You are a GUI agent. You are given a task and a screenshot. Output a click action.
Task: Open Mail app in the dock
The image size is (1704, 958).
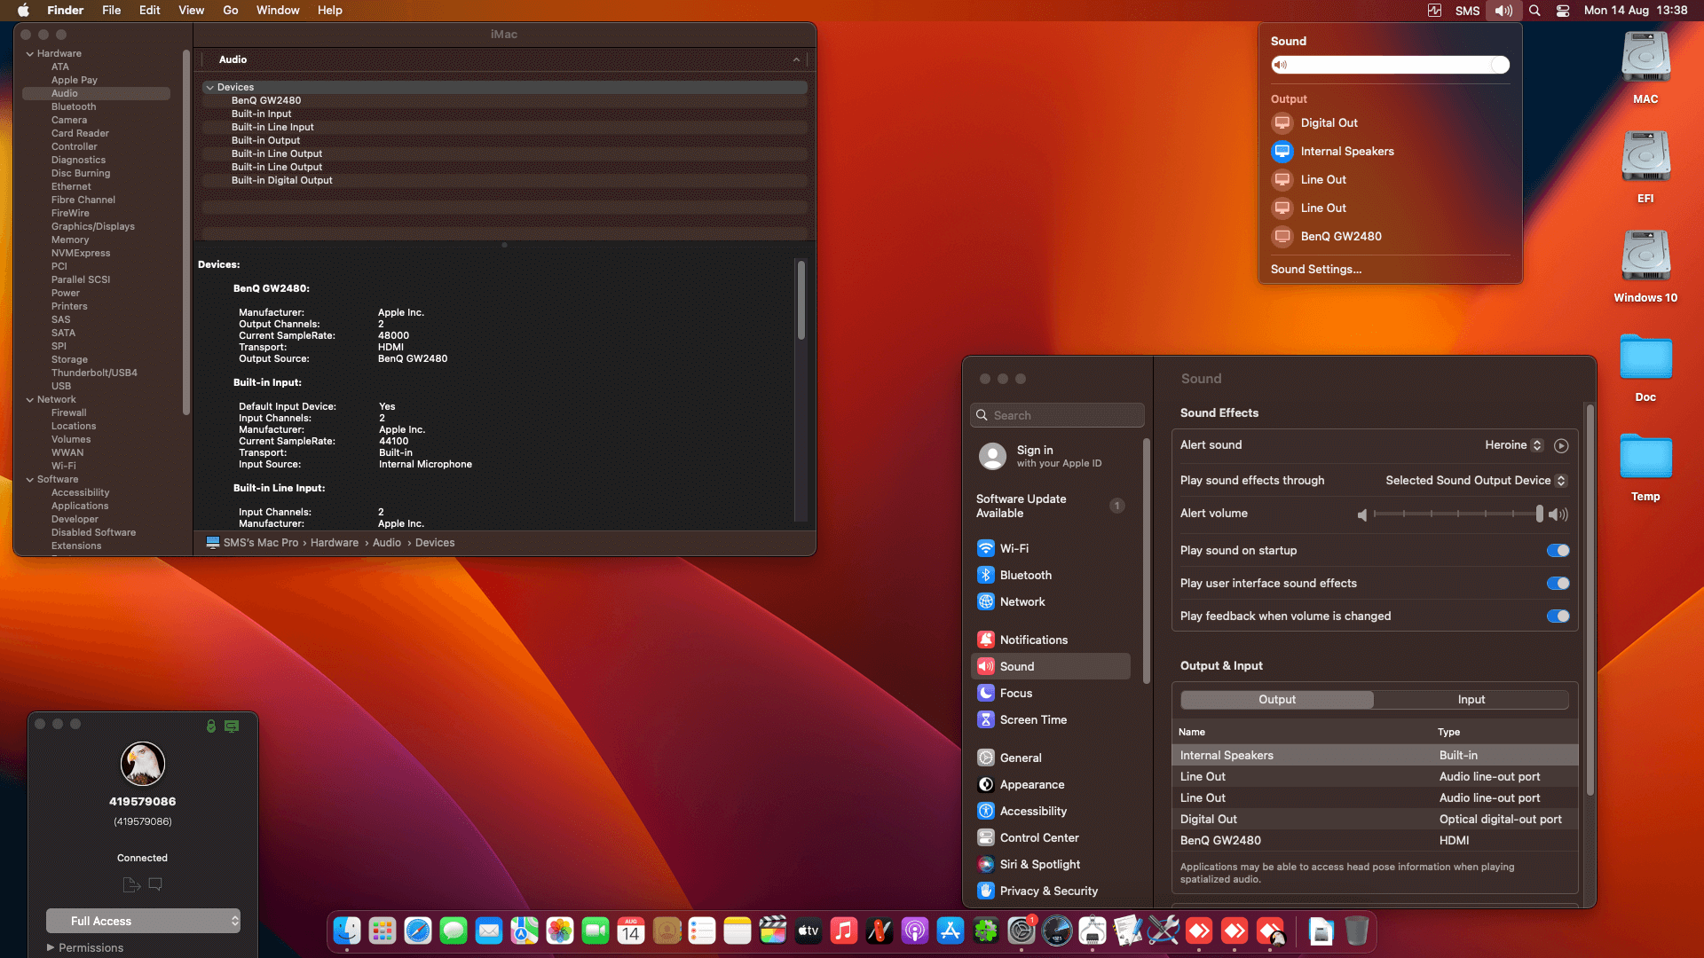coord(489,931)
